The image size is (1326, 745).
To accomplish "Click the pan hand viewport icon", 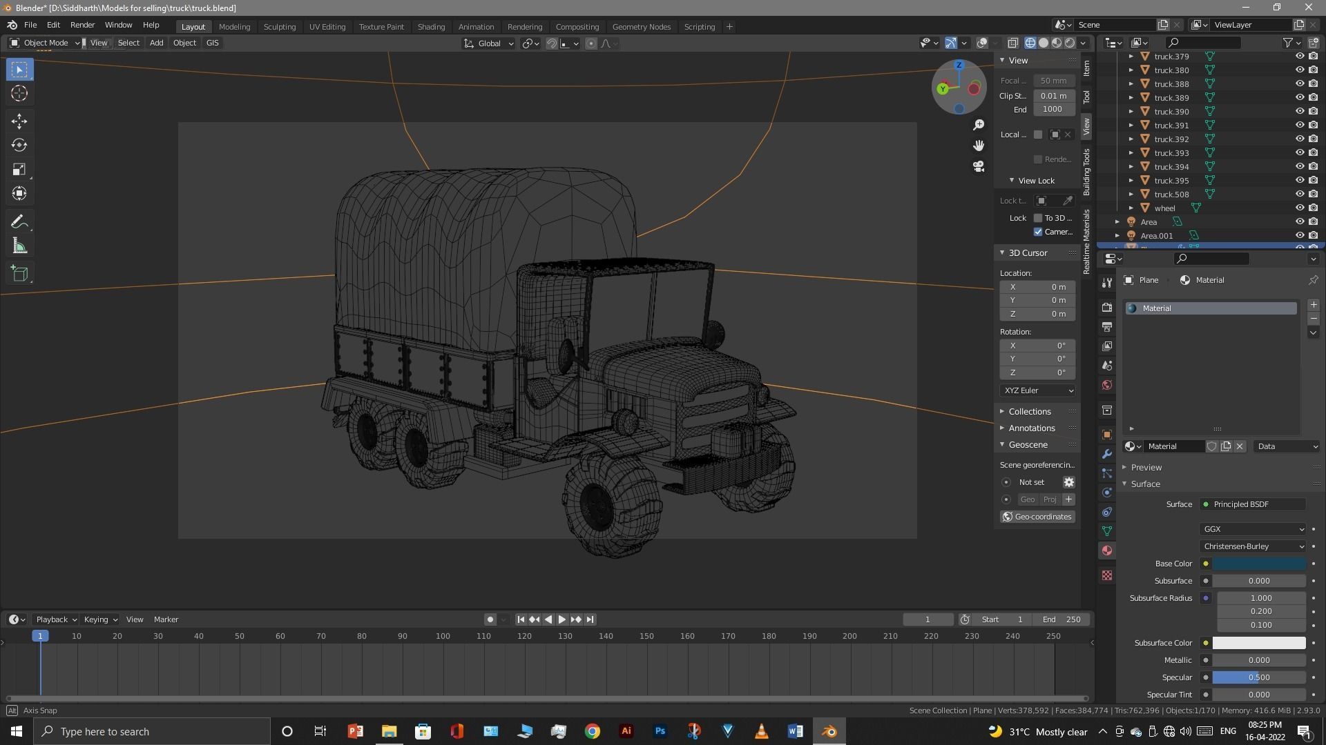I will click(979, 146).
